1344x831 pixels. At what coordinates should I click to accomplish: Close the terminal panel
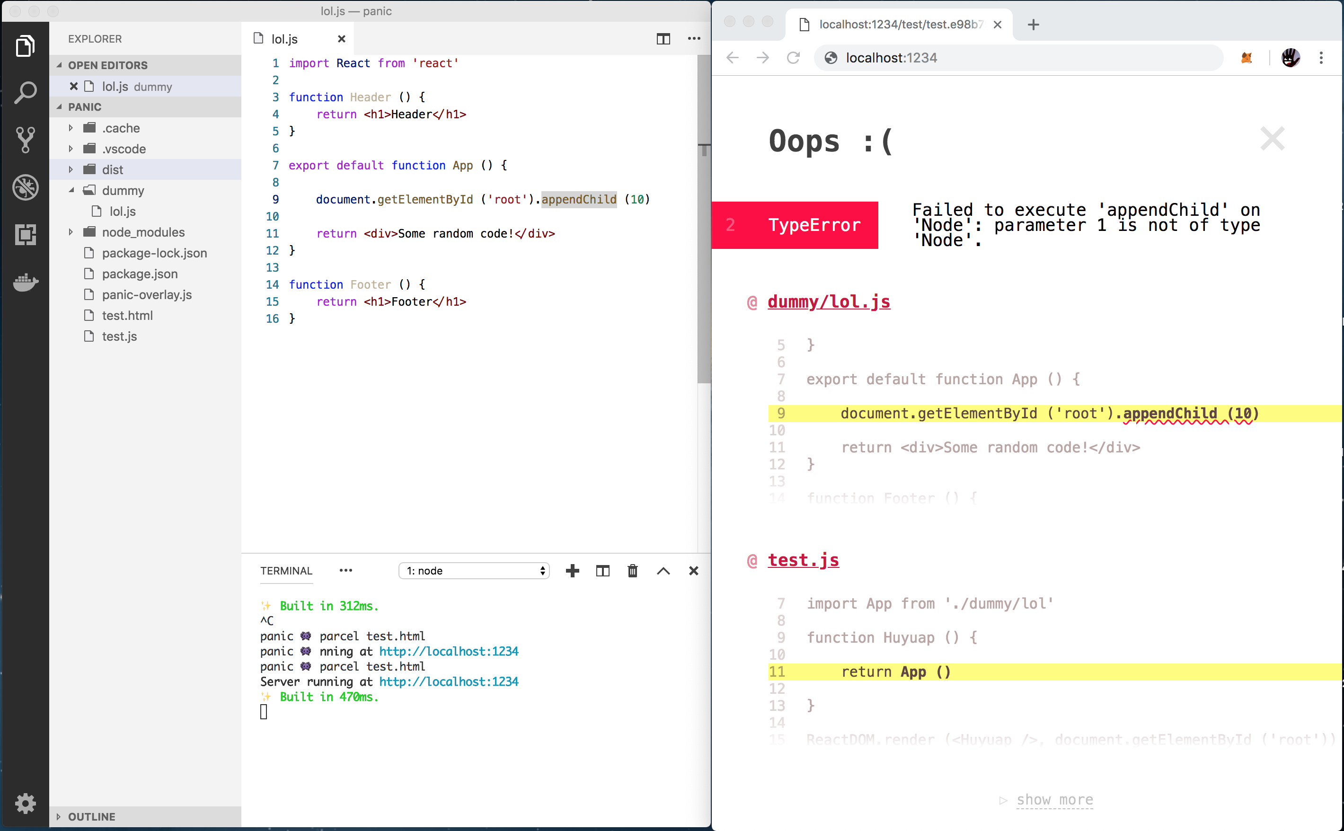pyautogui.click(x=693, y=571)
